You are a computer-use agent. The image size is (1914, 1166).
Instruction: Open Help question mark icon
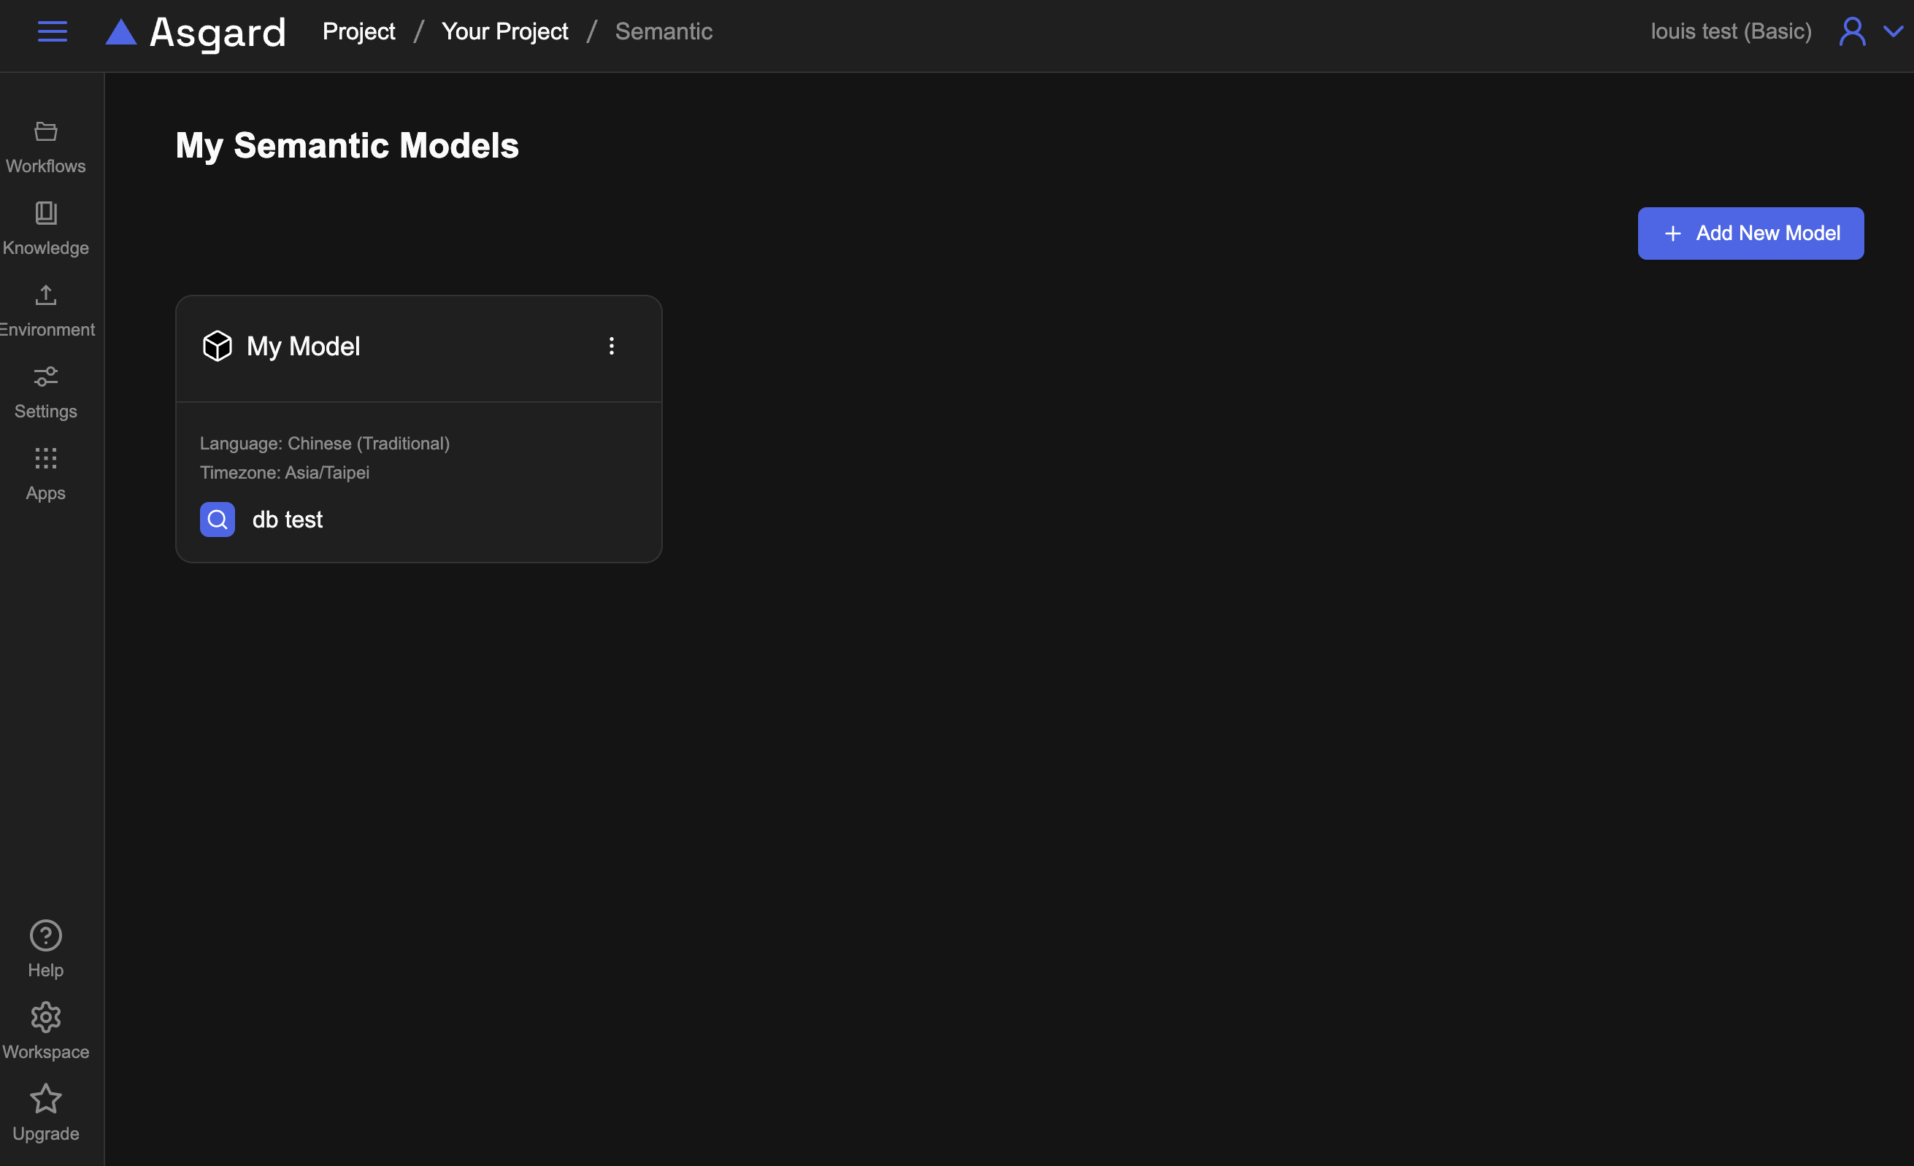(x=46, y=935)
